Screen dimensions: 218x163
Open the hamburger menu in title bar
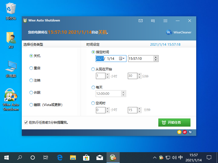(165, 21)
